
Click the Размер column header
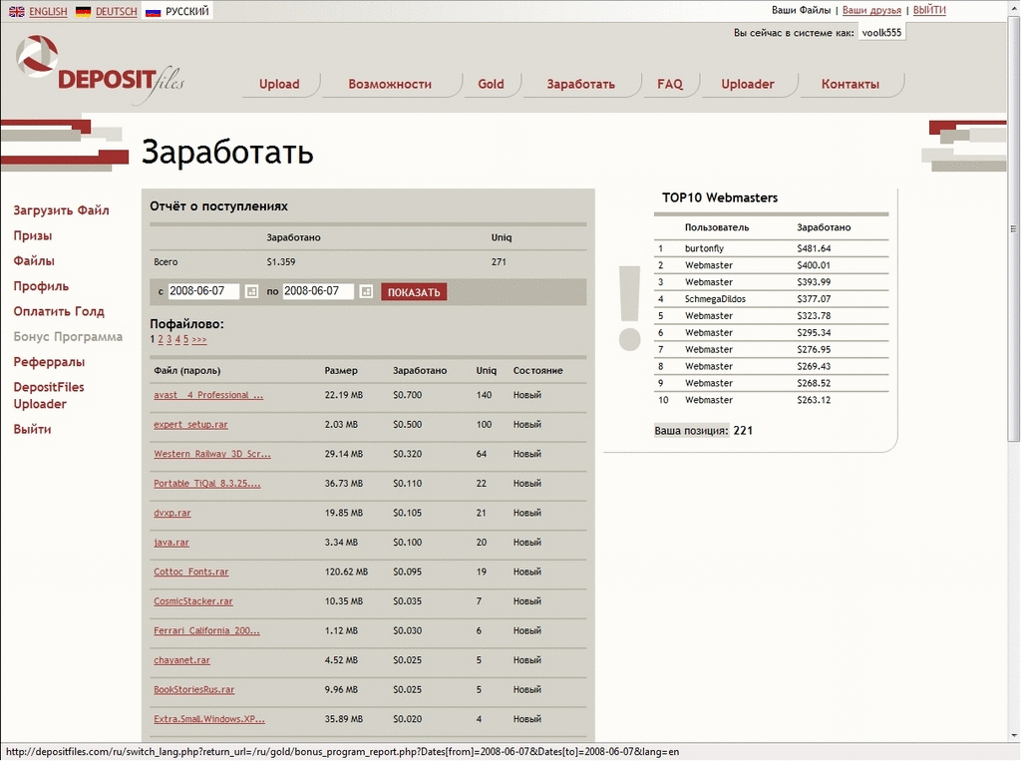tap(341, 371)
